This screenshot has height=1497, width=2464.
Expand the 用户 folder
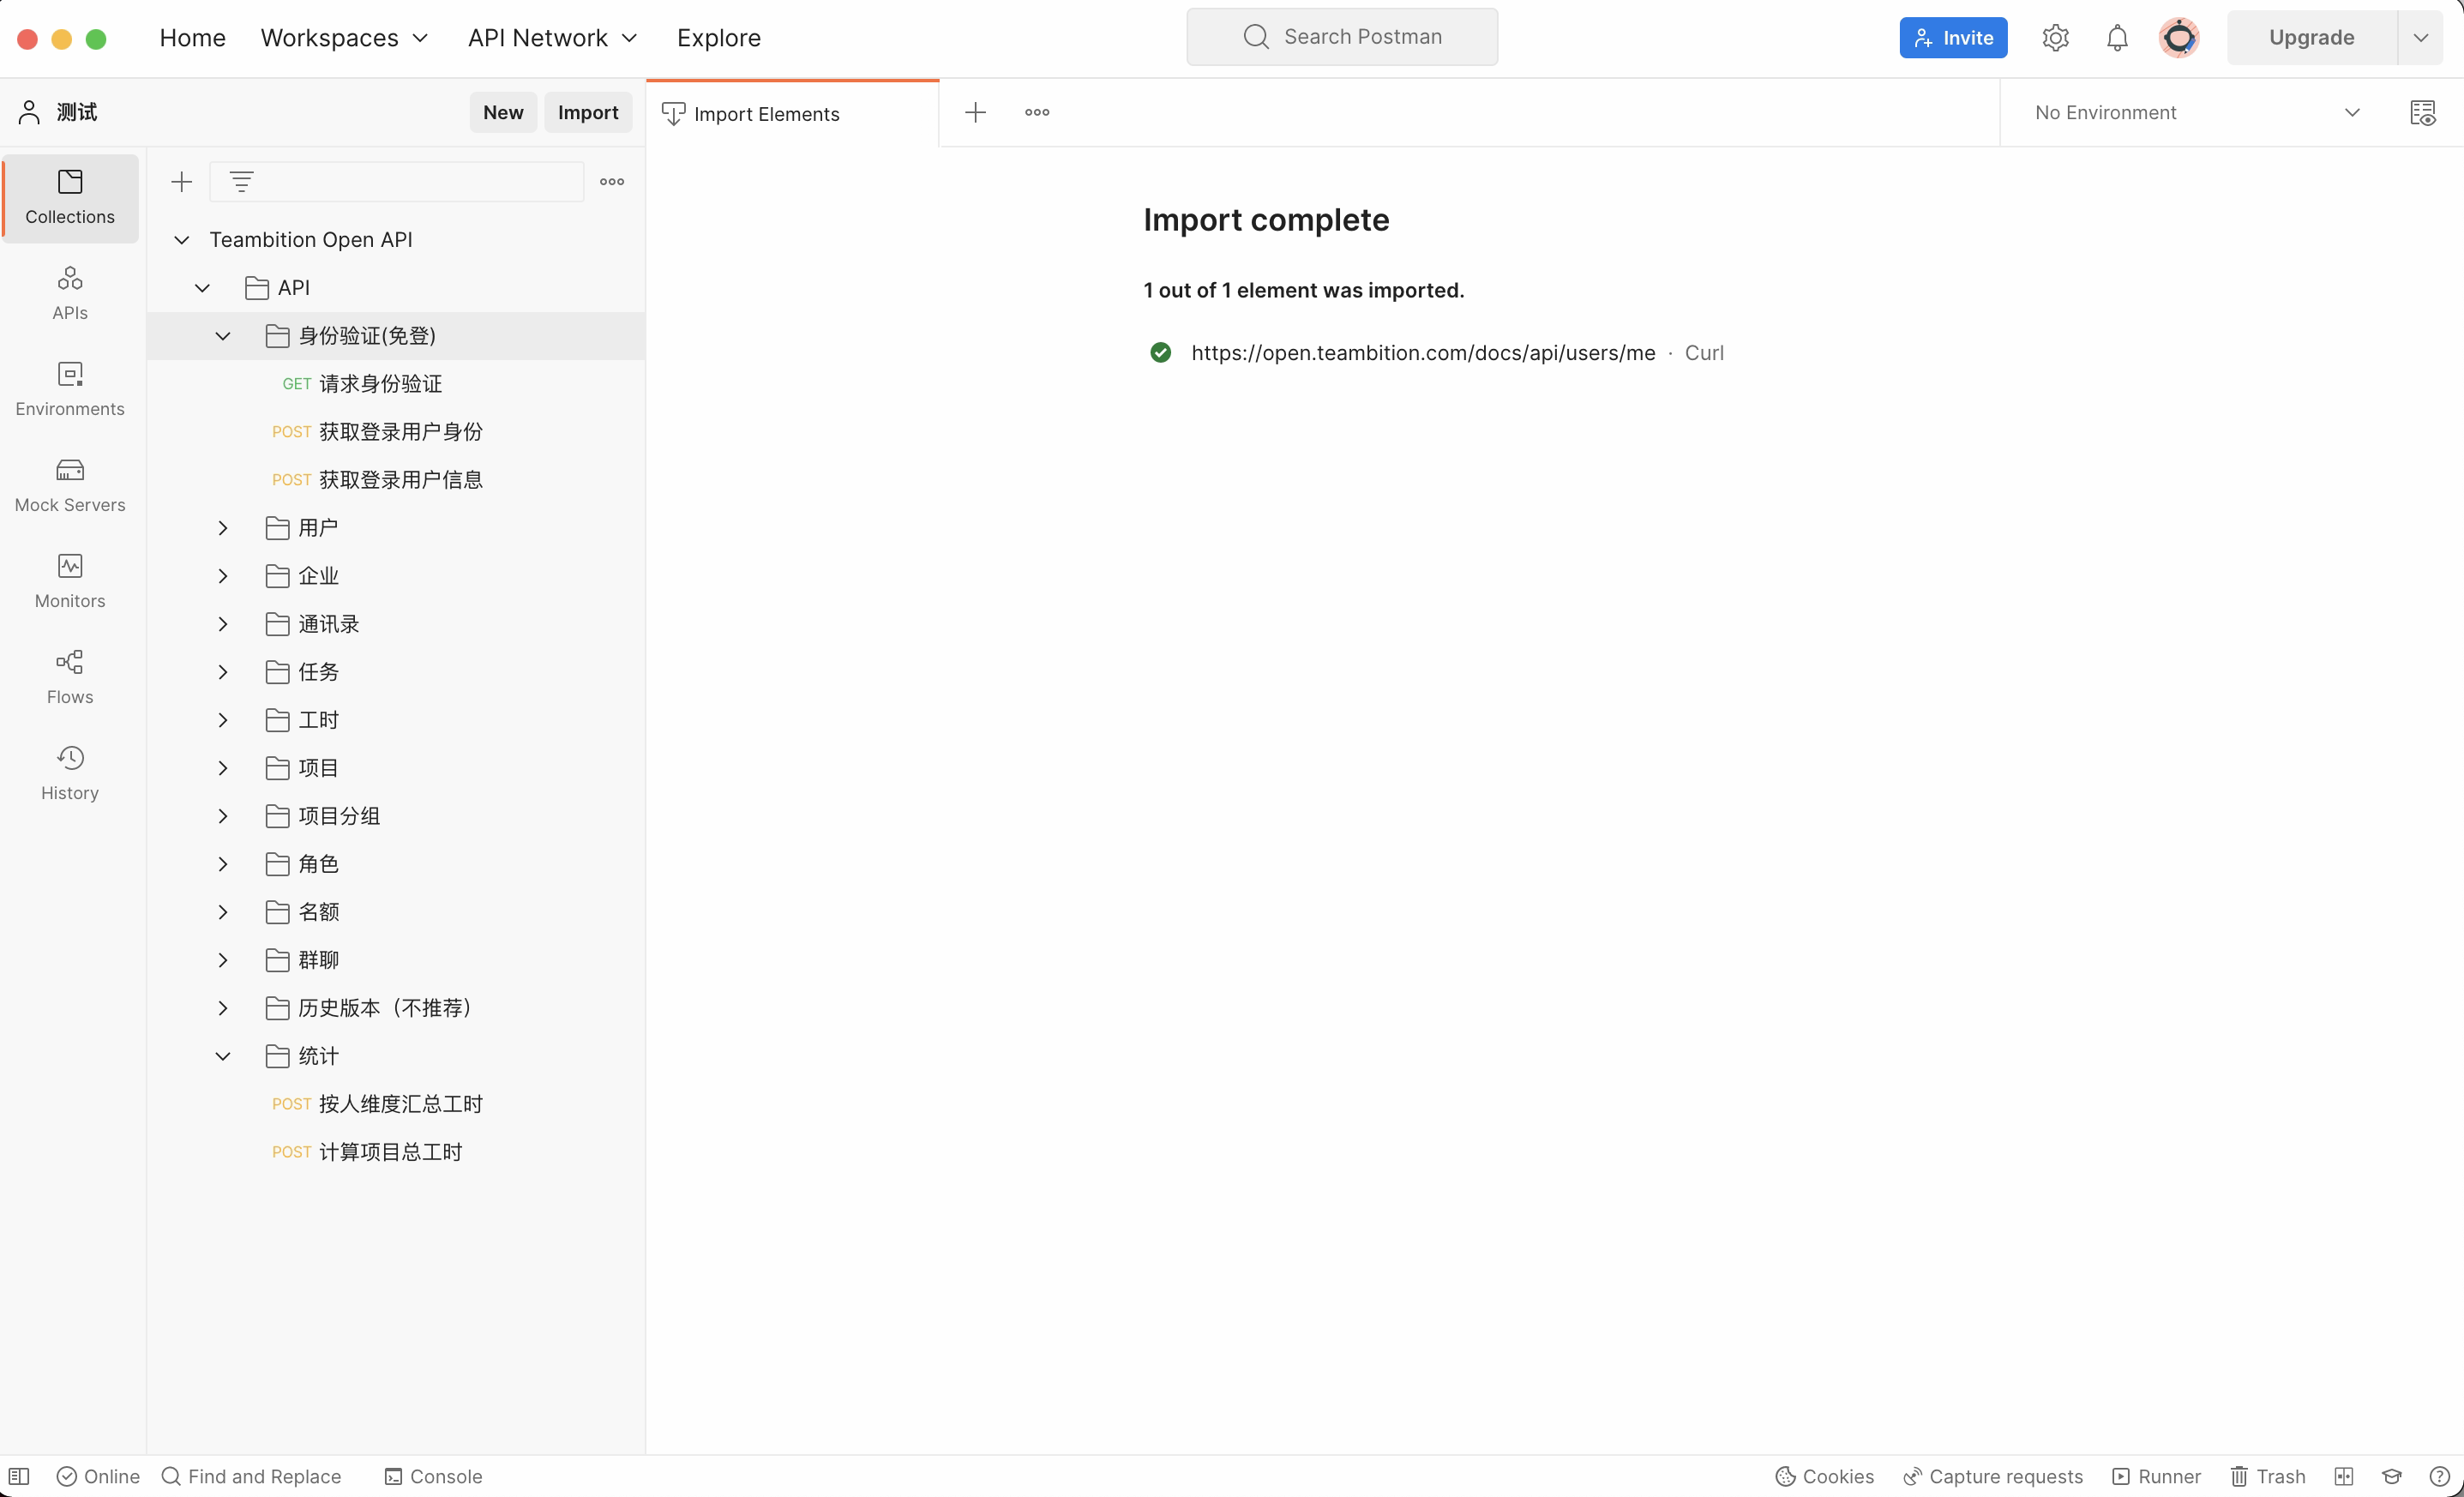point(223,528)
